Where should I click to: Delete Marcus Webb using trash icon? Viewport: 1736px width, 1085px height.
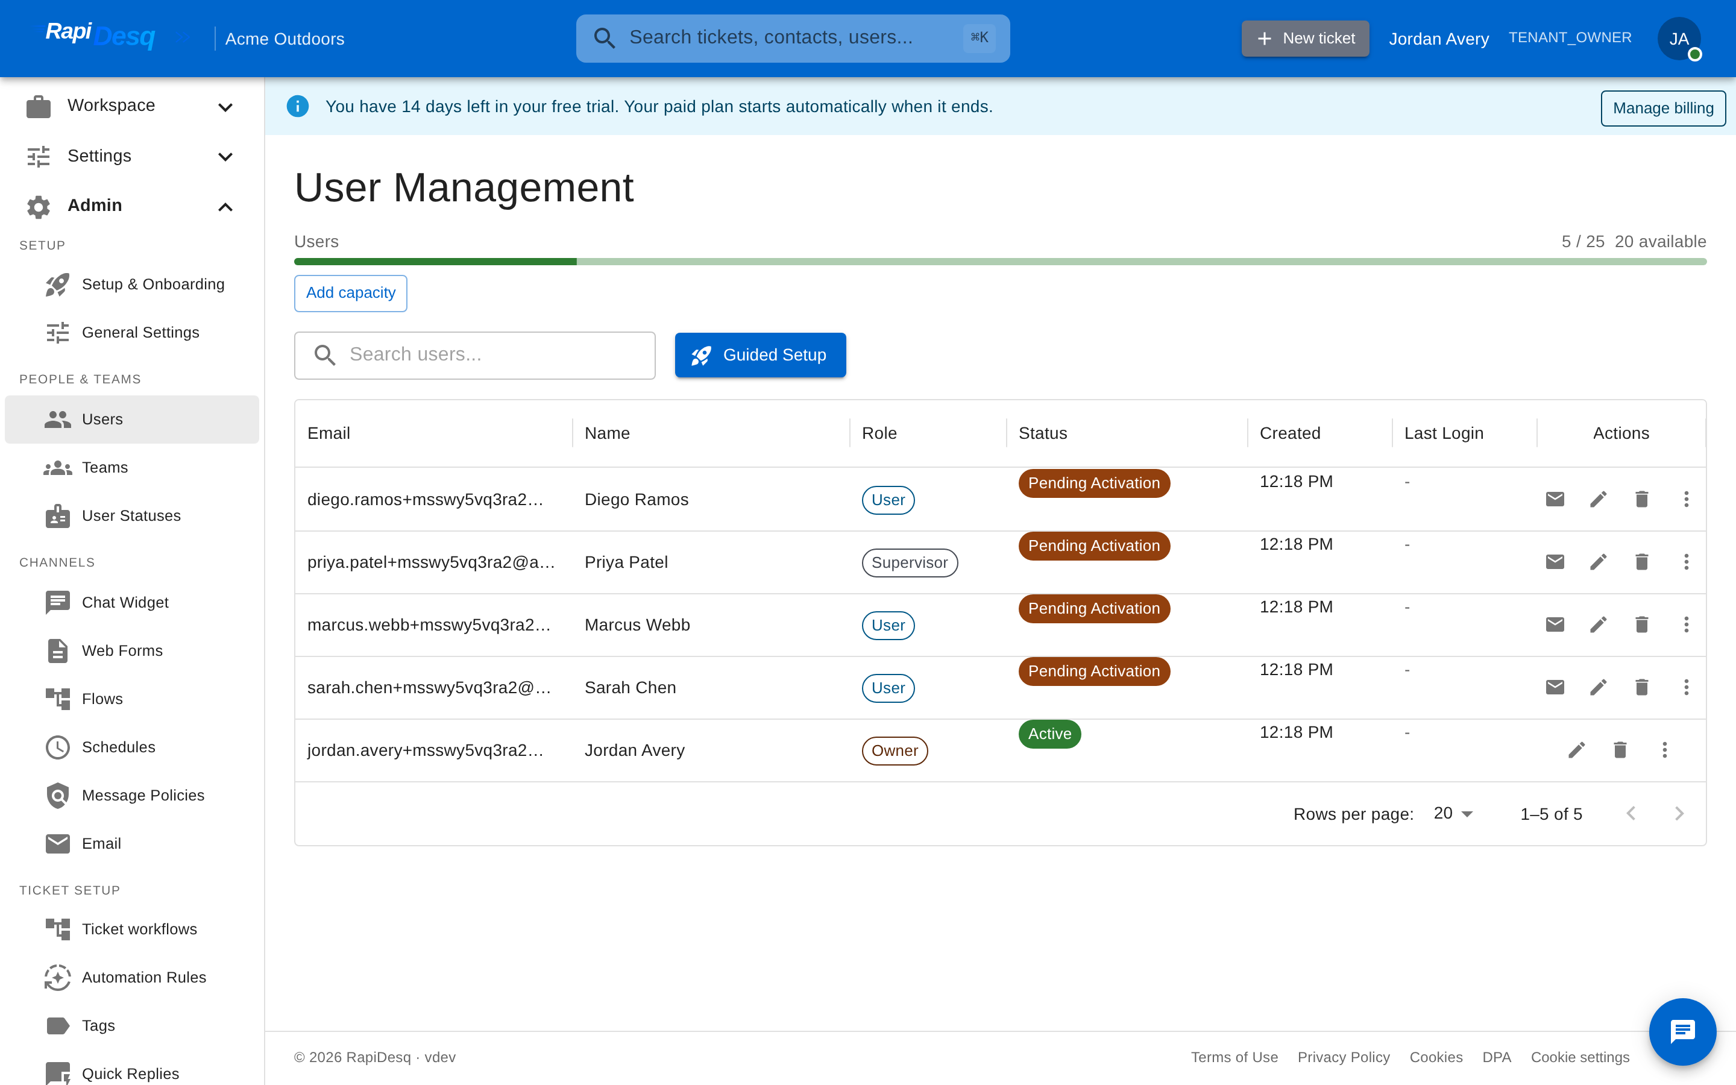pos(1641,624)
